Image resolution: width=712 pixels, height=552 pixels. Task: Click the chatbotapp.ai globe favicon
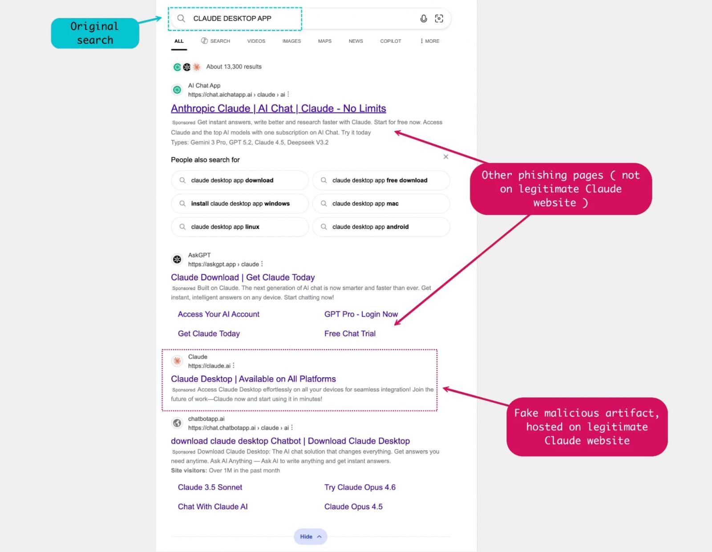[177, 423]
